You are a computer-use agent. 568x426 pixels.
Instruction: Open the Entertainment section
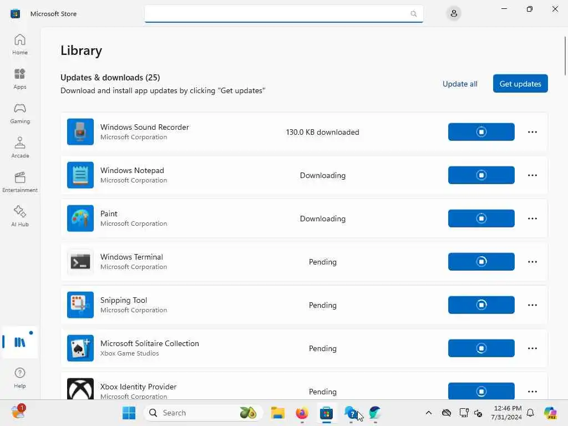click(x=20, y=182)
